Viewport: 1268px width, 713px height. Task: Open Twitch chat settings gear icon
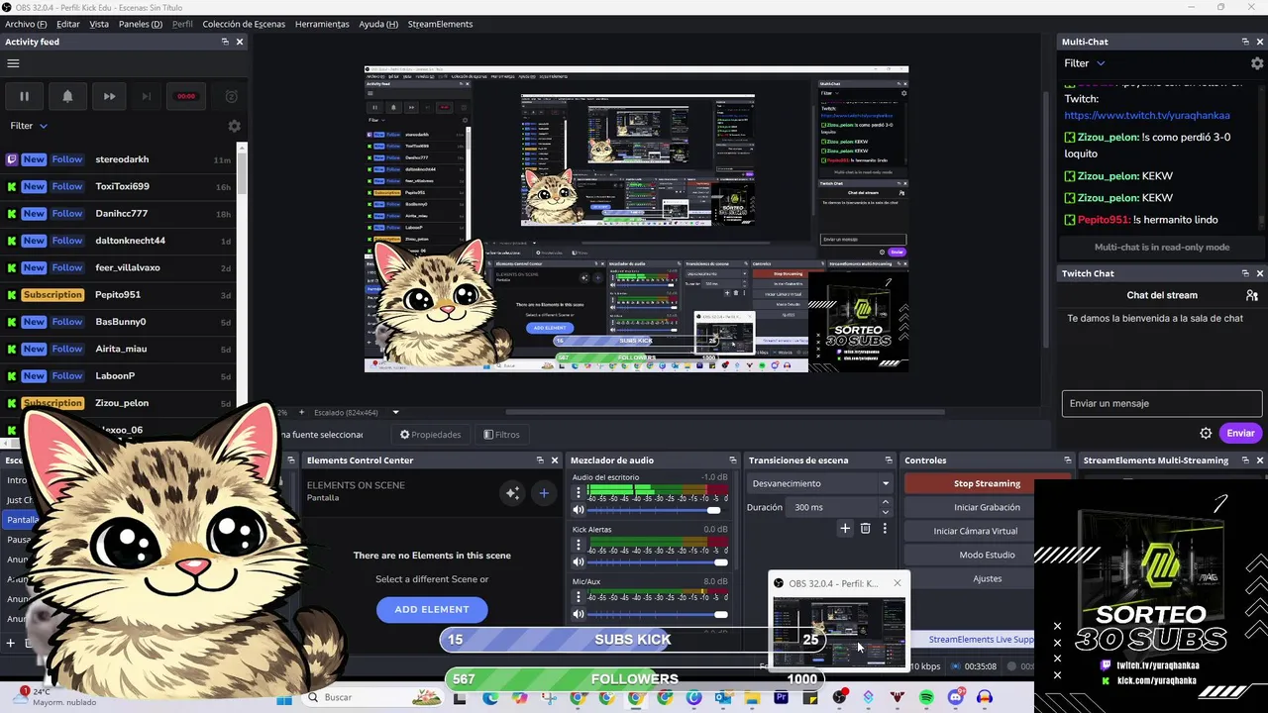1206,433
